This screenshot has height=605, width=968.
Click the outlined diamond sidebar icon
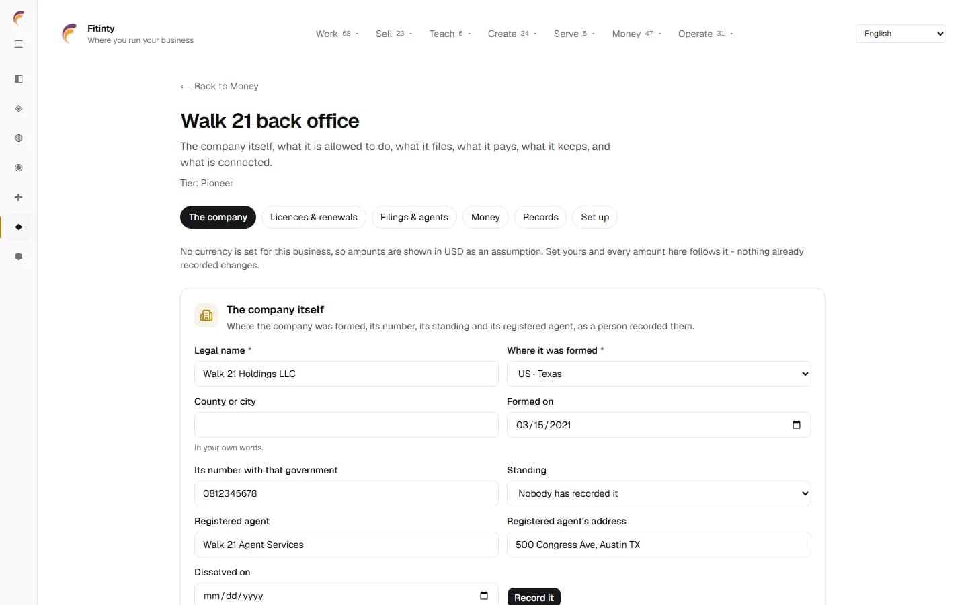(x=19, y=109)
